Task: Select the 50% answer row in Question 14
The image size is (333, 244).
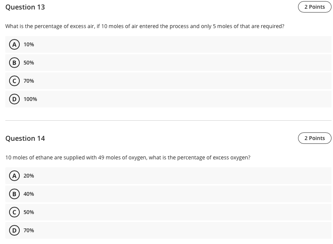Action: (152, 212)
